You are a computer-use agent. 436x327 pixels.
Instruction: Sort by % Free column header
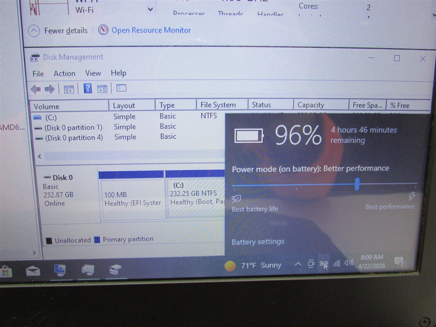408,105
